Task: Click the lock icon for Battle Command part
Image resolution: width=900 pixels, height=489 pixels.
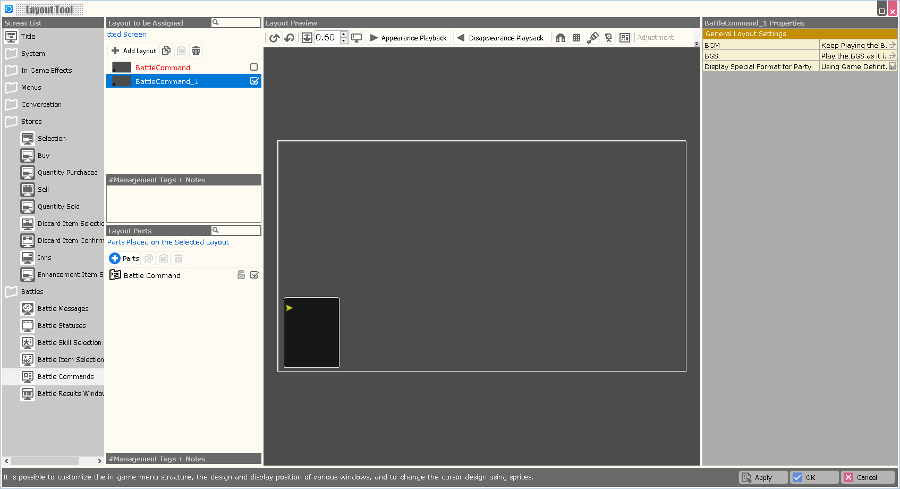Action: pos(241,275)
